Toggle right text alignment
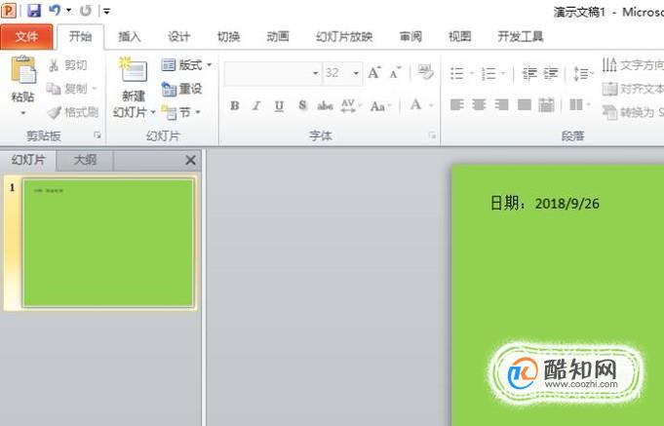 (x=501, y=104)
